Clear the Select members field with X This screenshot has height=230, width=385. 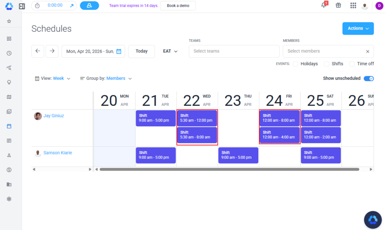click(x=368, y=51)
